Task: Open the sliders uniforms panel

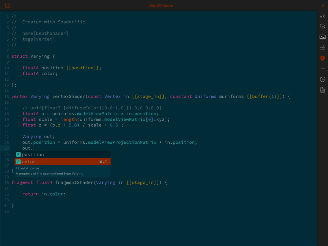Action: pyautogui.click(x=322, y=48)
